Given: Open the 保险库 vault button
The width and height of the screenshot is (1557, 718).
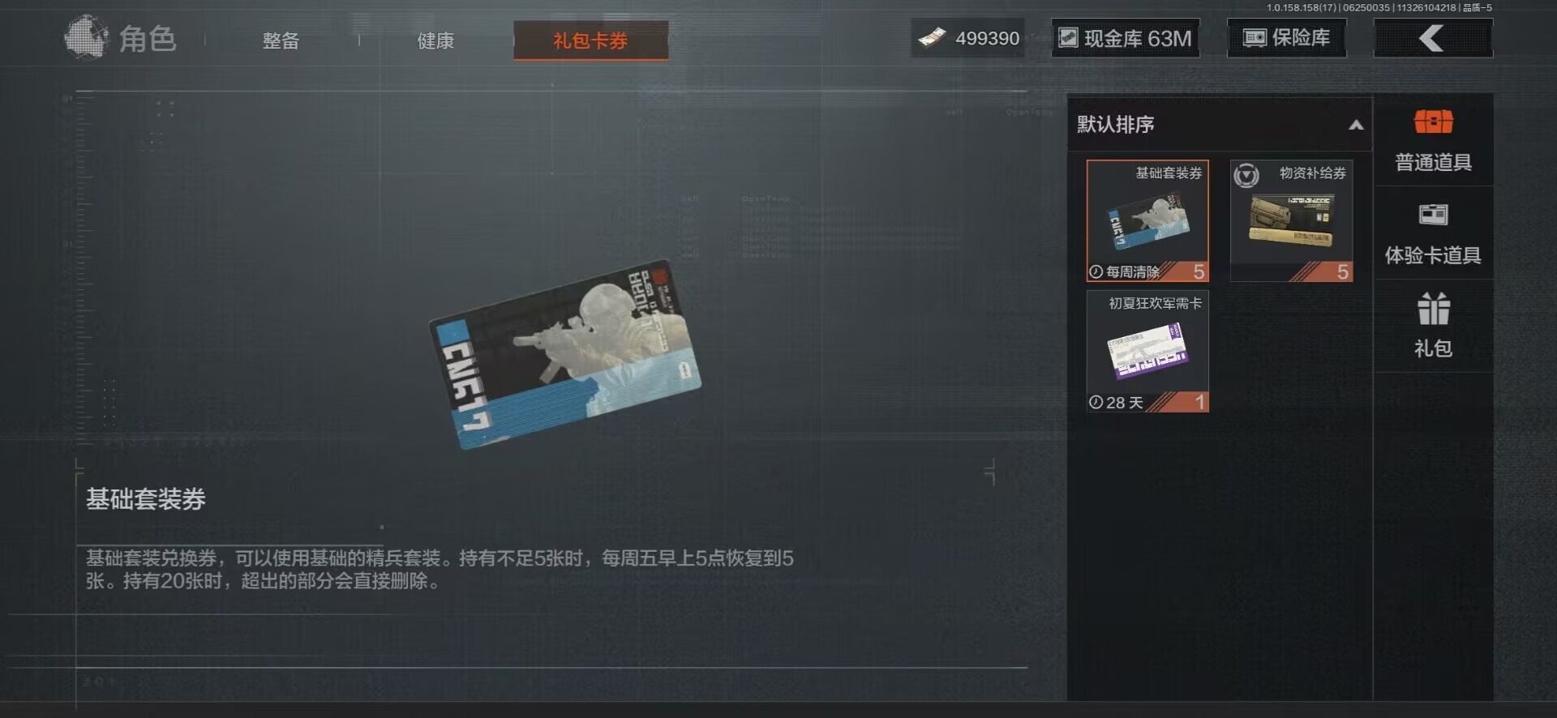Looking at the screenshot, I should point(1287,38).
